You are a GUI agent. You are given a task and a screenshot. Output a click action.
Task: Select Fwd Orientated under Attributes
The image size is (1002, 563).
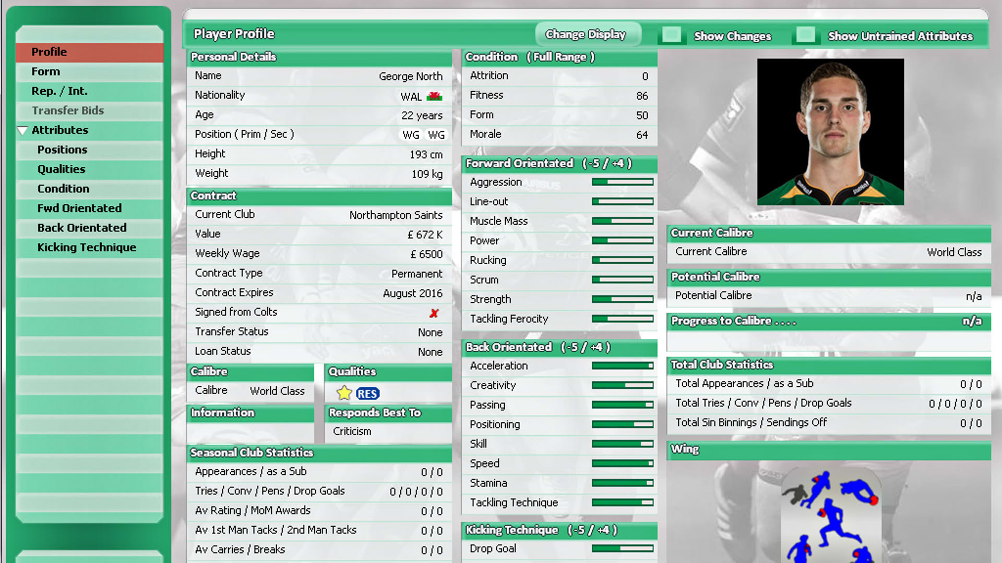tap(89, 209)
